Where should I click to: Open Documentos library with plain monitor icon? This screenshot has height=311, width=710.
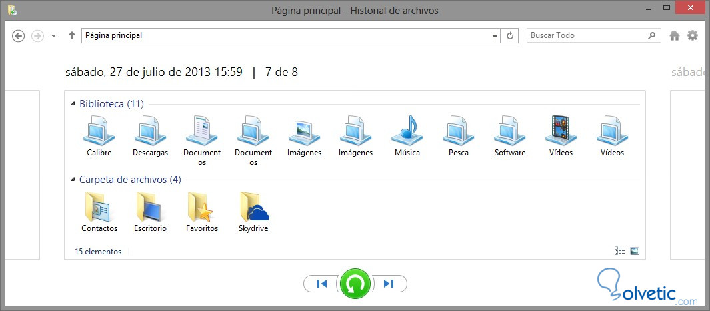[x=253, y=141]
